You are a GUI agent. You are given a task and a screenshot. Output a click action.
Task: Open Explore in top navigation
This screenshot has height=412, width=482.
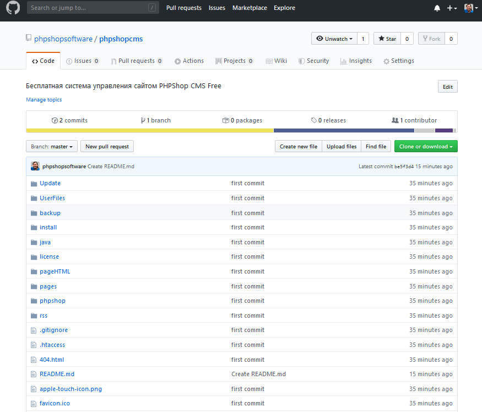tap(284, 8)
